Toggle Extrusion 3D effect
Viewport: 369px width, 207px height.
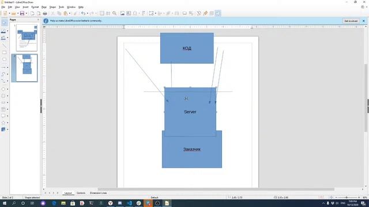pyautogui.click(x=212, y=13)
